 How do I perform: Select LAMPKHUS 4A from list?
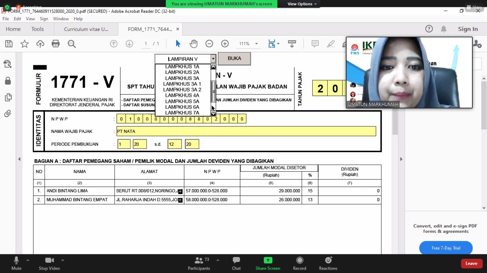tap(182, 95)
